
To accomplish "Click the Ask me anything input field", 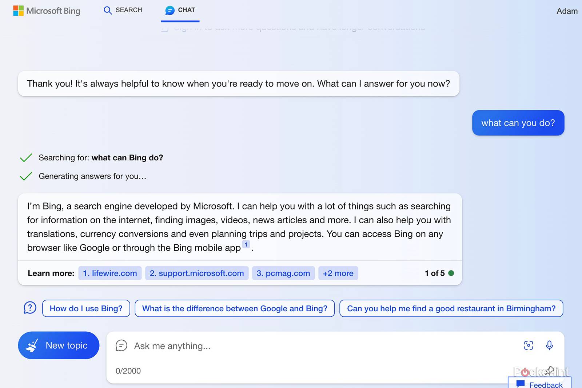I will tap(320, 346).
